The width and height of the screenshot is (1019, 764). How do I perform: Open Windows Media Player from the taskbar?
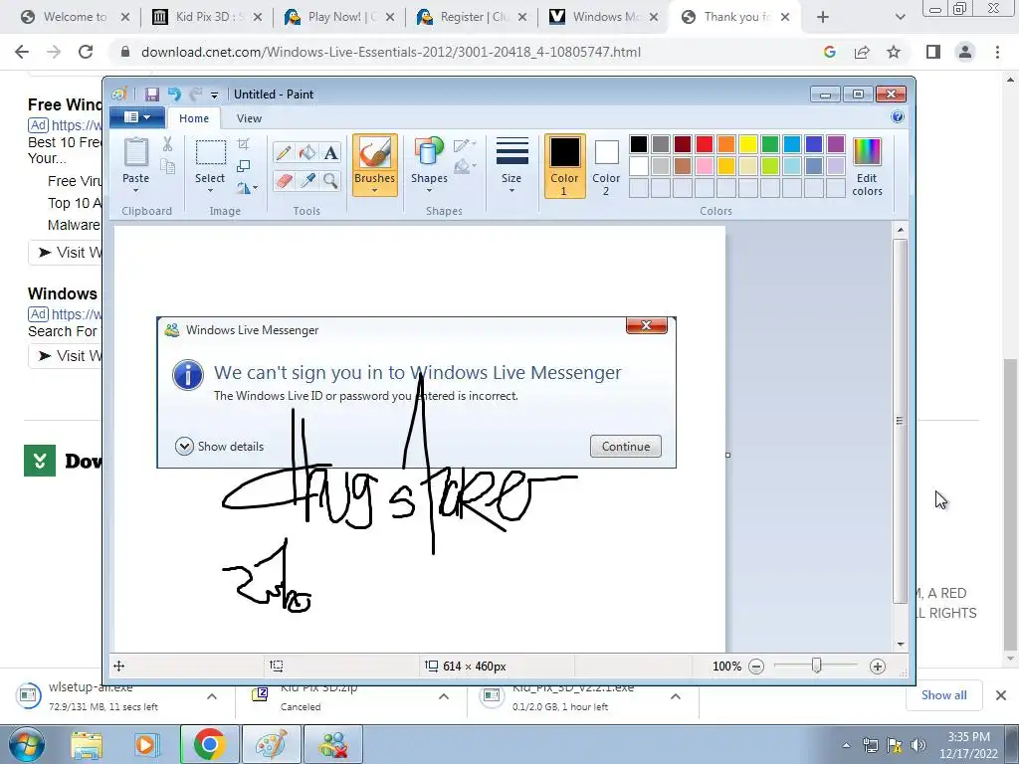[147, 744]
